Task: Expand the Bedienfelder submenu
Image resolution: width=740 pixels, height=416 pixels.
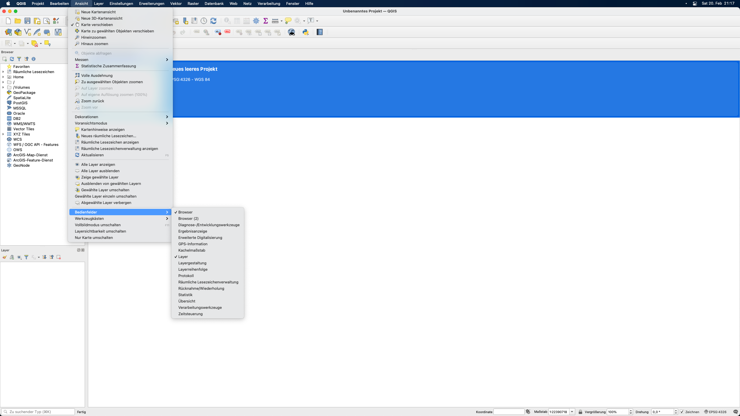Action: pyautogui.click(x=119, y=212)
